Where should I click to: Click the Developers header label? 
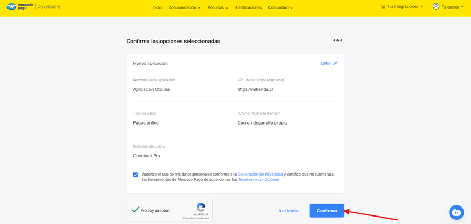tap(49, 7)
